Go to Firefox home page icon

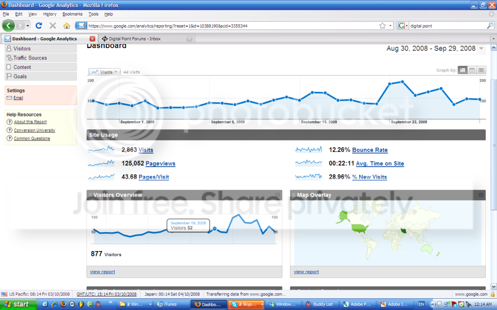click(x=66, y=26)
